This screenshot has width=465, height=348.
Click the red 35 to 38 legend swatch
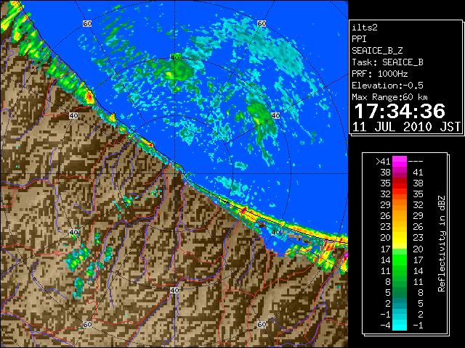point(400,183)
